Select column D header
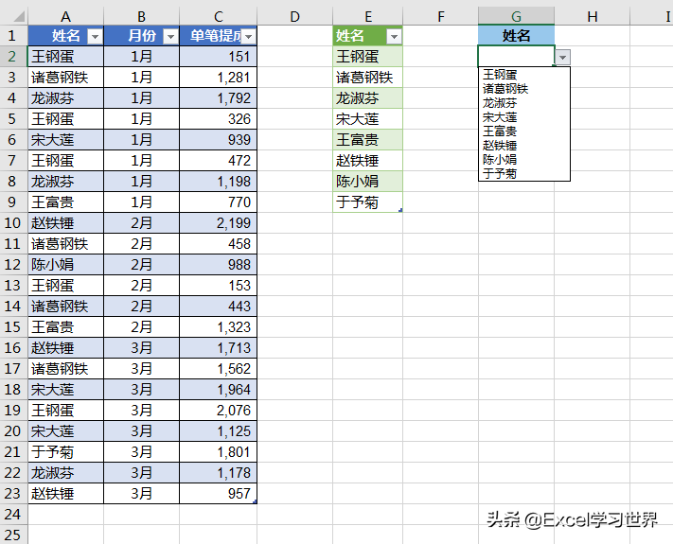 tap(294, 16)
